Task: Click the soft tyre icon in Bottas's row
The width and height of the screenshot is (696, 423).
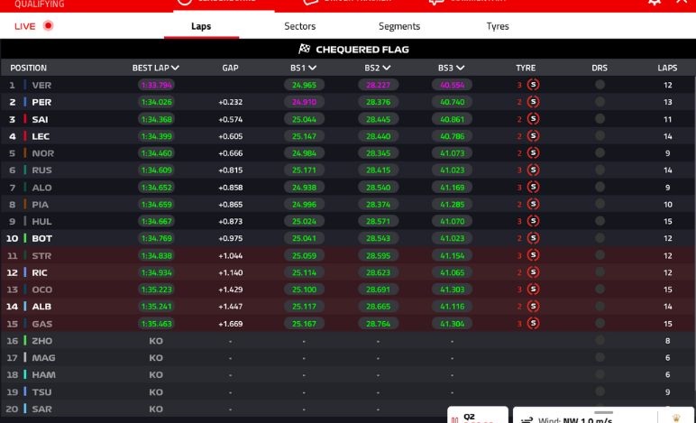Action: (x=533, y=239)
